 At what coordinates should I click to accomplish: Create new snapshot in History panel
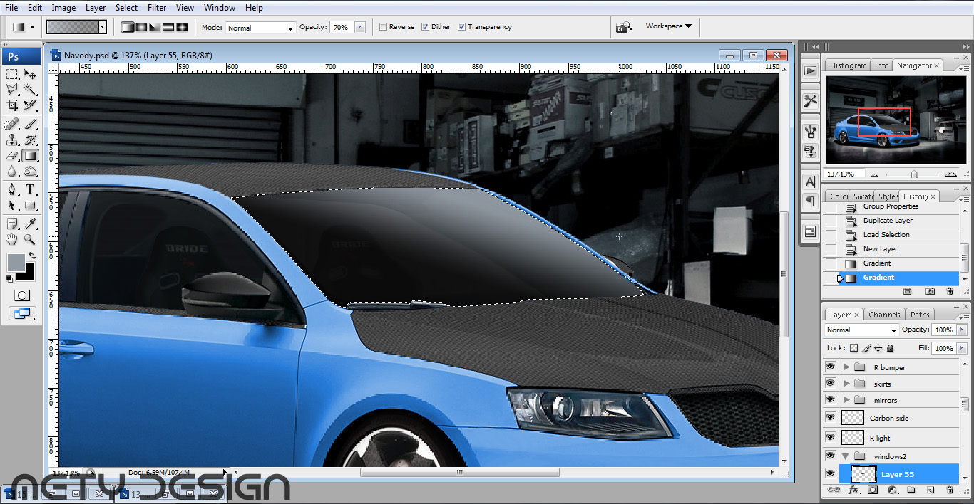click(930, 292)
